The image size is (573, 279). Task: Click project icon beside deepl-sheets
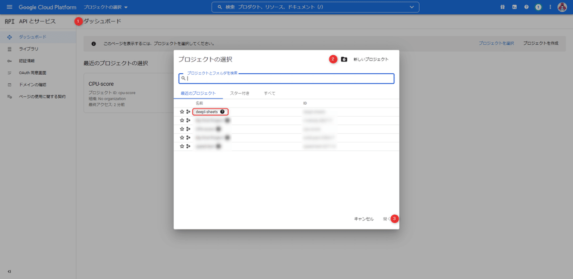pyautogui.click(x=189, y=112)
